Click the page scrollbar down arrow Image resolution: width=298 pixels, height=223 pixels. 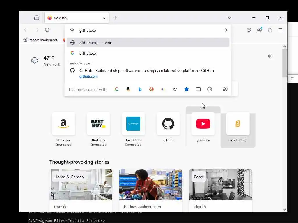[x=285, y=210]
